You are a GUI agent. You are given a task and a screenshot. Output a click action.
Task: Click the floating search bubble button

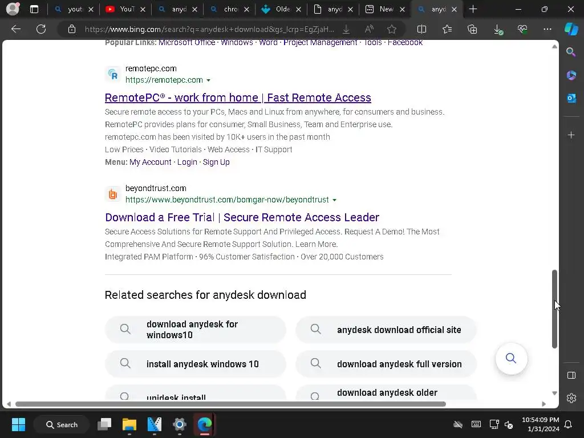click(511, 358)
